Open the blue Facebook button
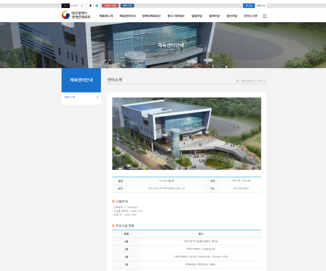Viewport: 326px width, 271px height. click(x=127, y=6)
